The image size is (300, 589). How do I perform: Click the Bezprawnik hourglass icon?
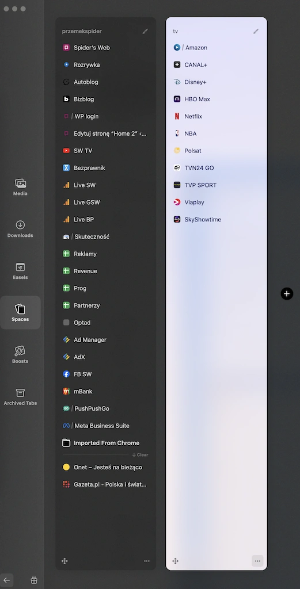coord(66,168)
